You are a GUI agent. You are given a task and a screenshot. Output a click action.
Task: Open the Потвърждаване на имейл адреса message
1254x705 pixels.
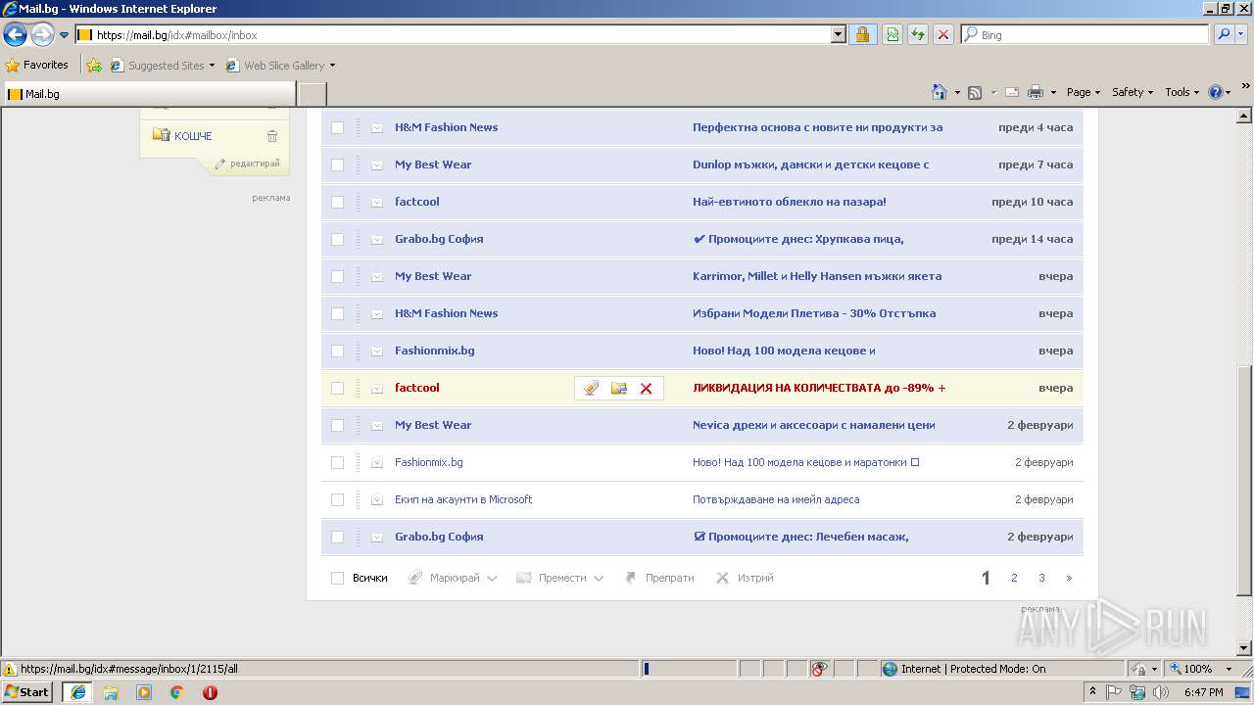pos(776,499)
